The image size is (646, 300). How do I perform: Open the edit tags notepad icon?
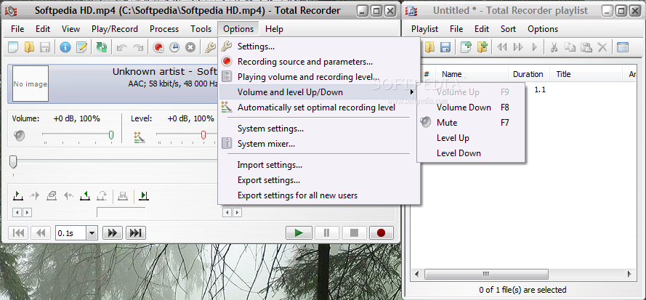click(81, 47)
